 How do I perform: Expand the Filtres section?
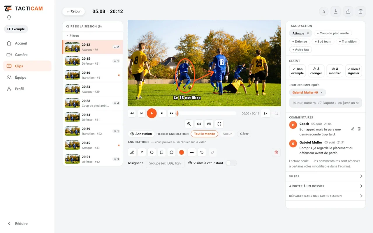coord(93,36)
